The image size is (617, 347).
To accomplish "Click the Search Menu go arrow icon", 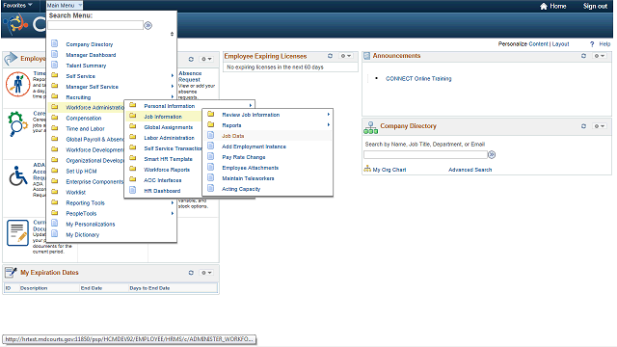I will (148, 26).
